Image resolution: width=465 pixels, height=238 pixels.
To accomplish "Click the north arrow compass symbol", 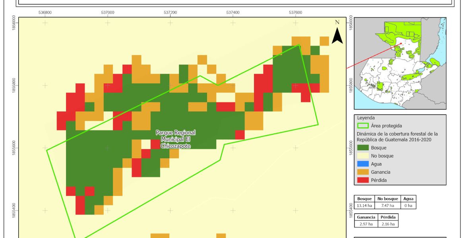I will (337, 34).
